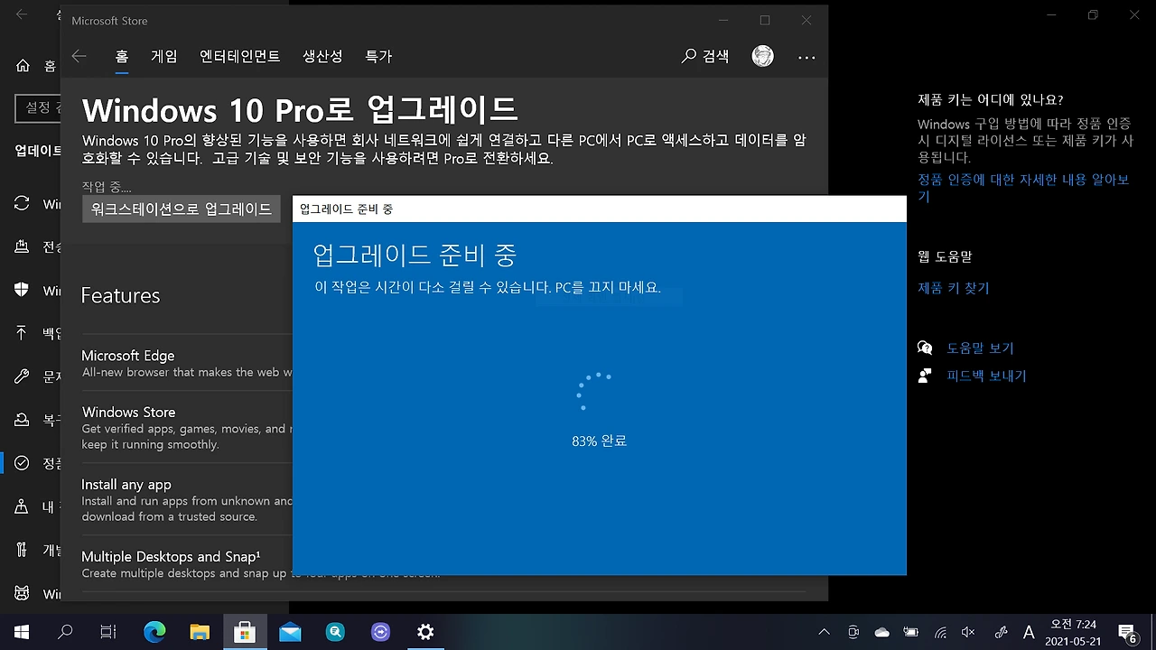Image resolution: width=1156 pixels, height=650 pixels.
Task: Click the '83% 완료' progress text
Action: 600,441
